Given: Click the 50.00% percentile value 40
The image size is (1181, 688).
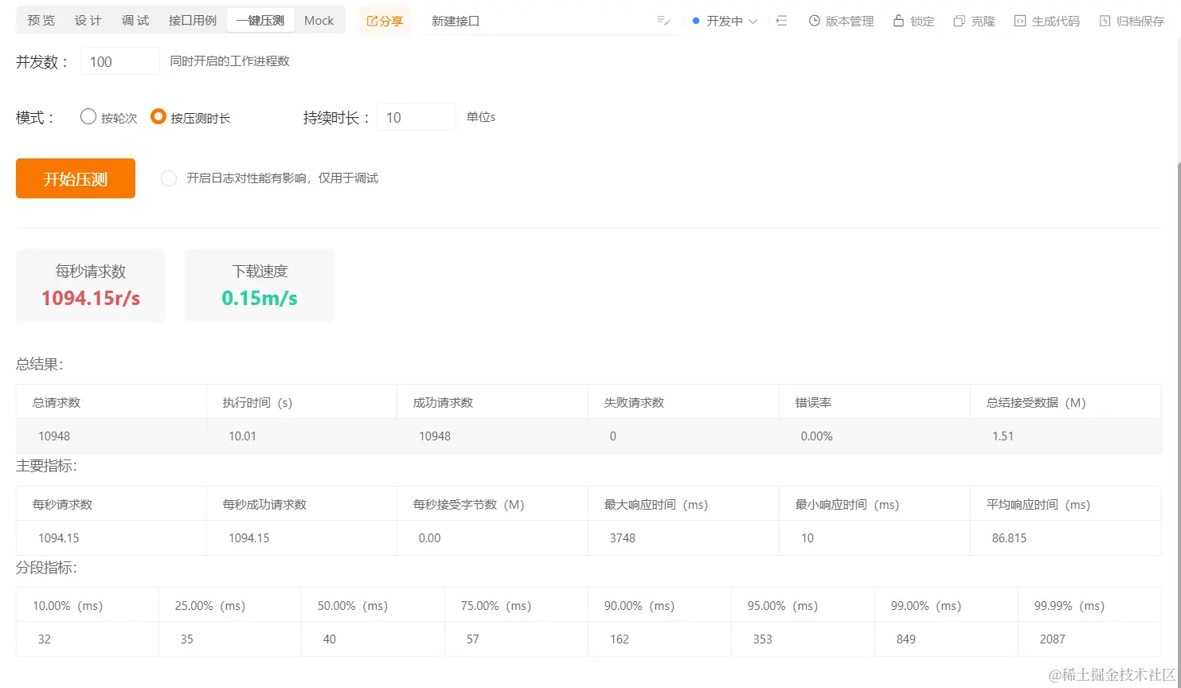Looking at the screenshot, I should pos(330,639).
